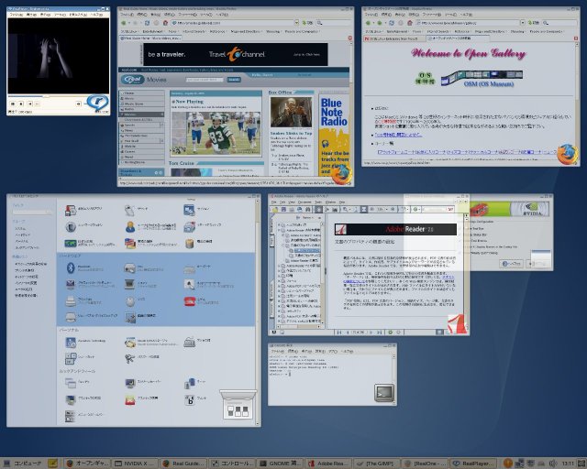Click the stop button in RealPlayer
Screen dimensions: 587x469
[x=21, y=104]
